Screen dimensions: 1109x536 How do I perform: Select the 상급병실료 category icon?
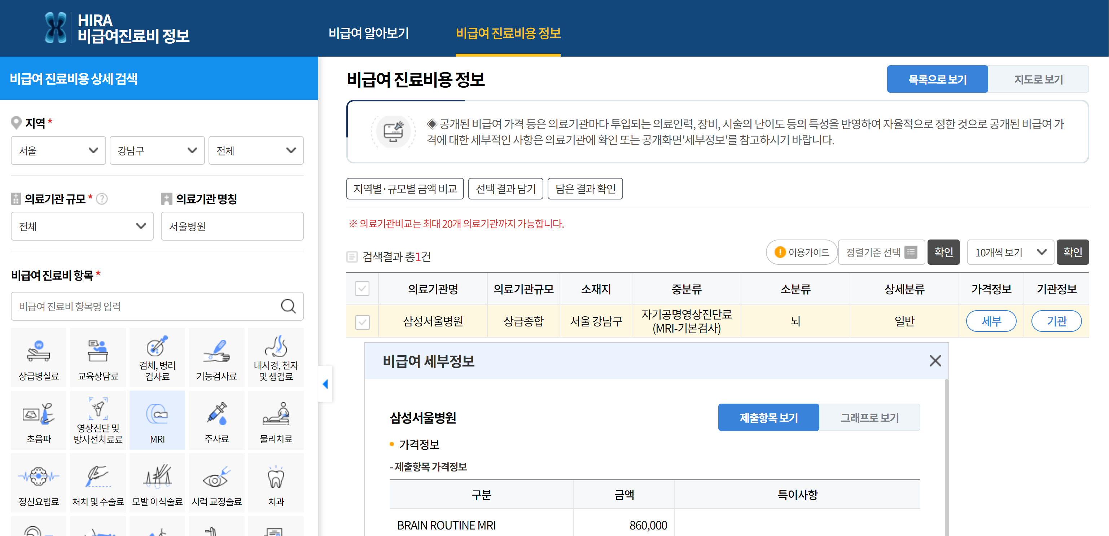tap(39, 358)
